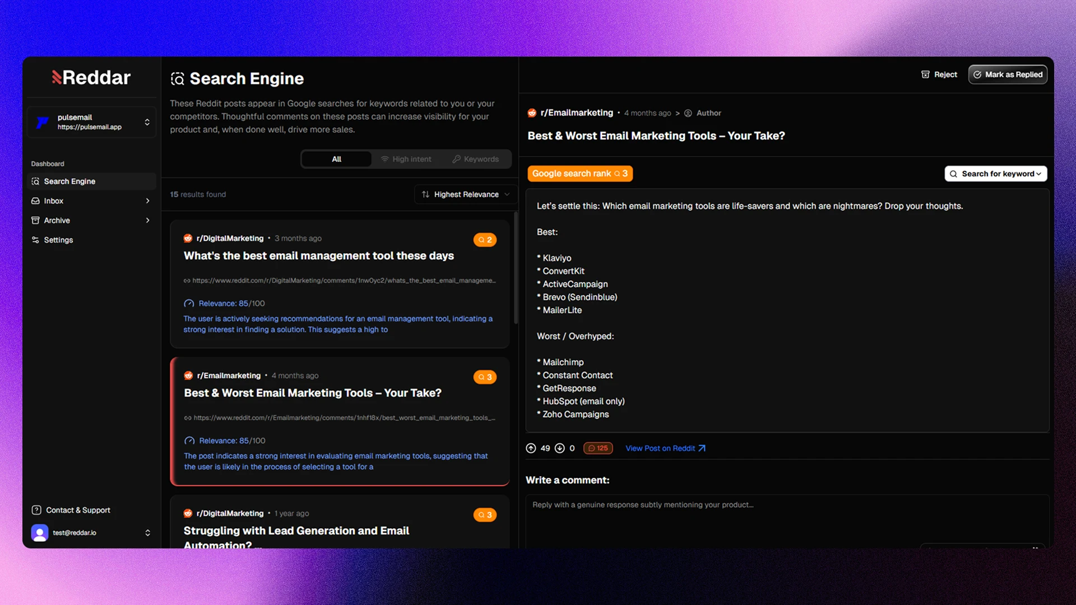Click the Reject button
Screen dimensions: 1076x605
click(x=939, y=75)
